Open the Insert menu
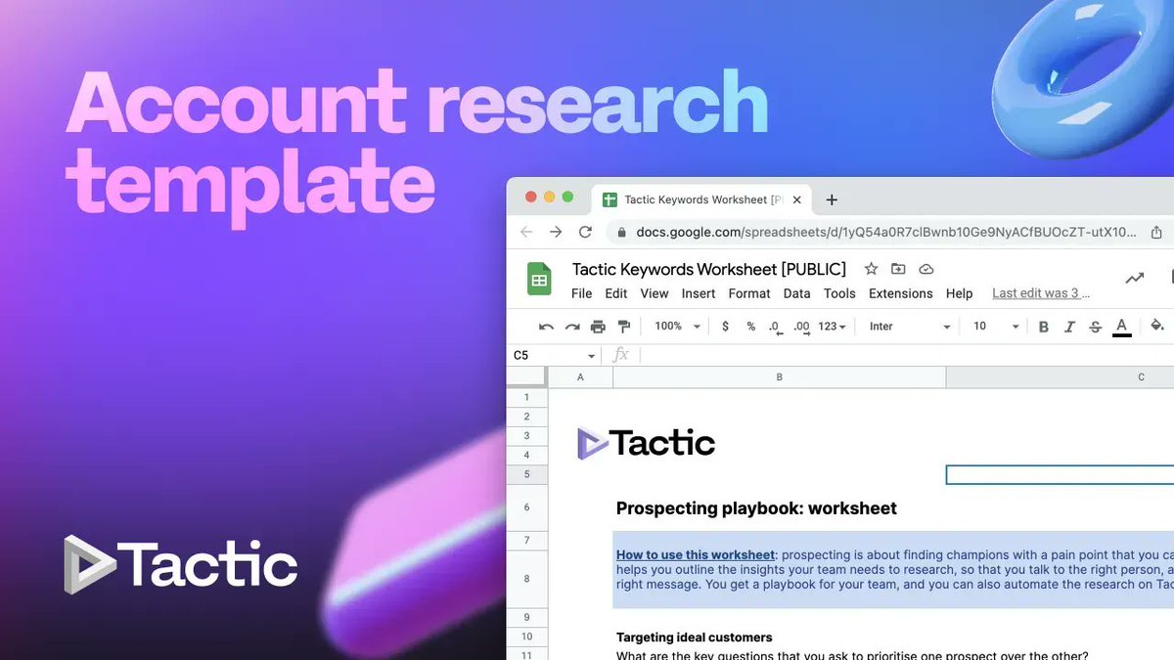The image size is (1174, 660). (699, 293)
